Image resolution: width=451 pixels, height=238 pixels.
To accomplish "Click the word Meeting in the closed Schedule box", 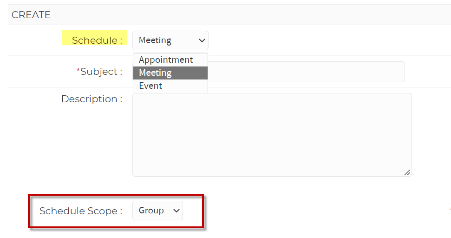I will (x=155, y=40).
